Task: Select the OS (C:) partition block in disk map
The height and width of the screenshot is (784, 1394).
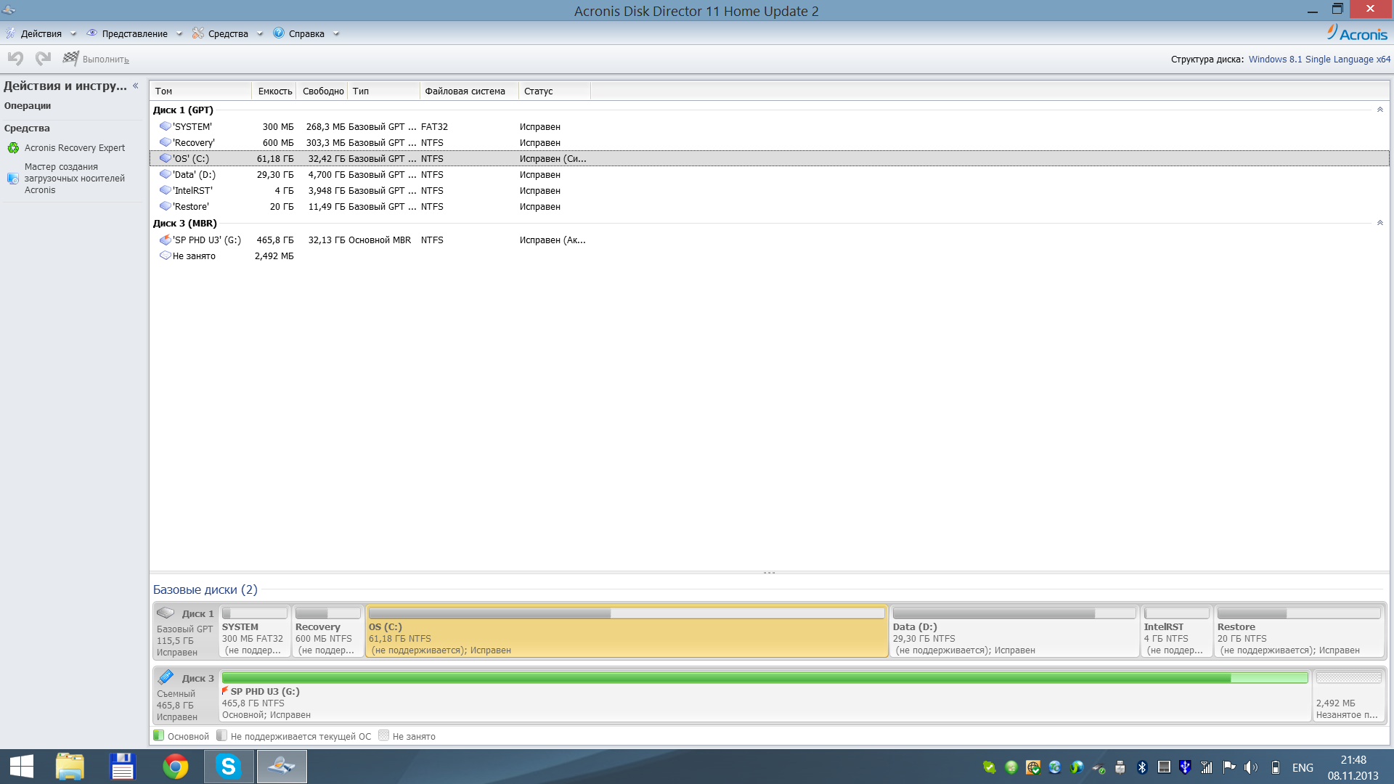Action: pyautogui.click(x=627, y=632)
